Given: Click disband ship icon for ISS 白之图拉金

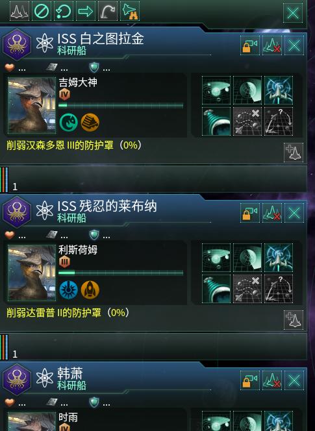Looking at the screenshot, I should [271, 45].
